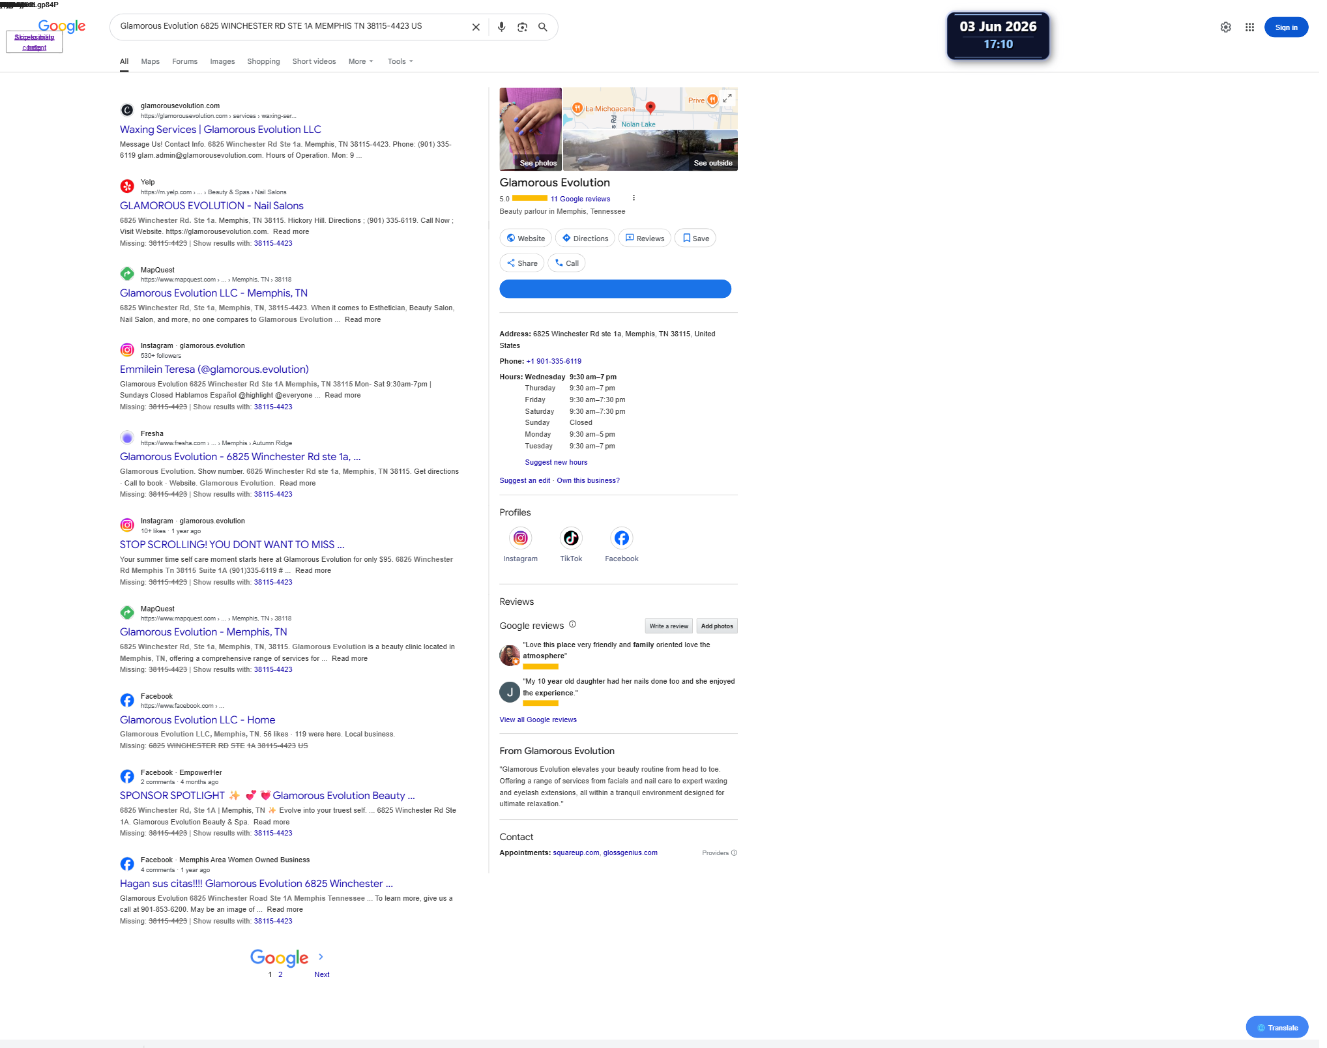Select the All results tab

(124, 61)
